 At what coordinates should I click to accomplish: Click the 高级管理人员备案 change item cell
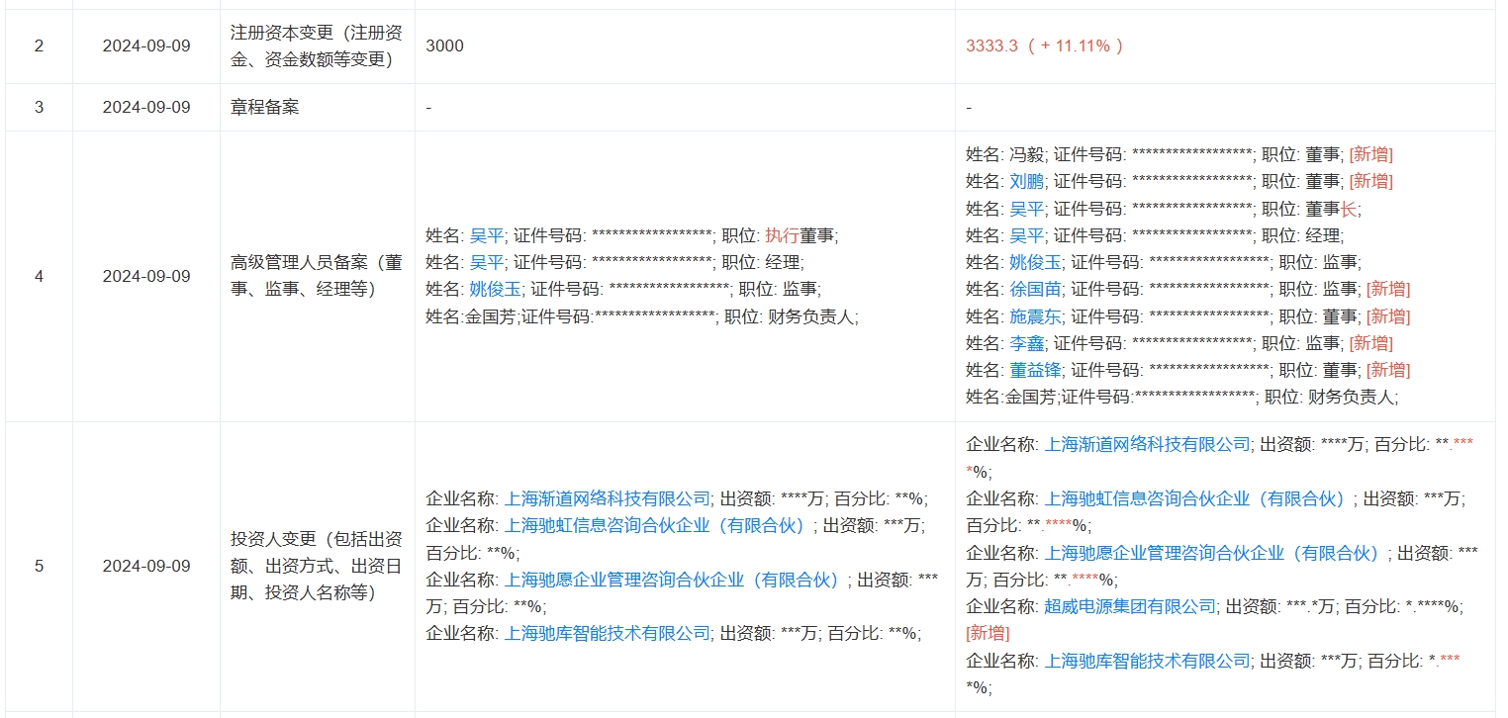317,276
